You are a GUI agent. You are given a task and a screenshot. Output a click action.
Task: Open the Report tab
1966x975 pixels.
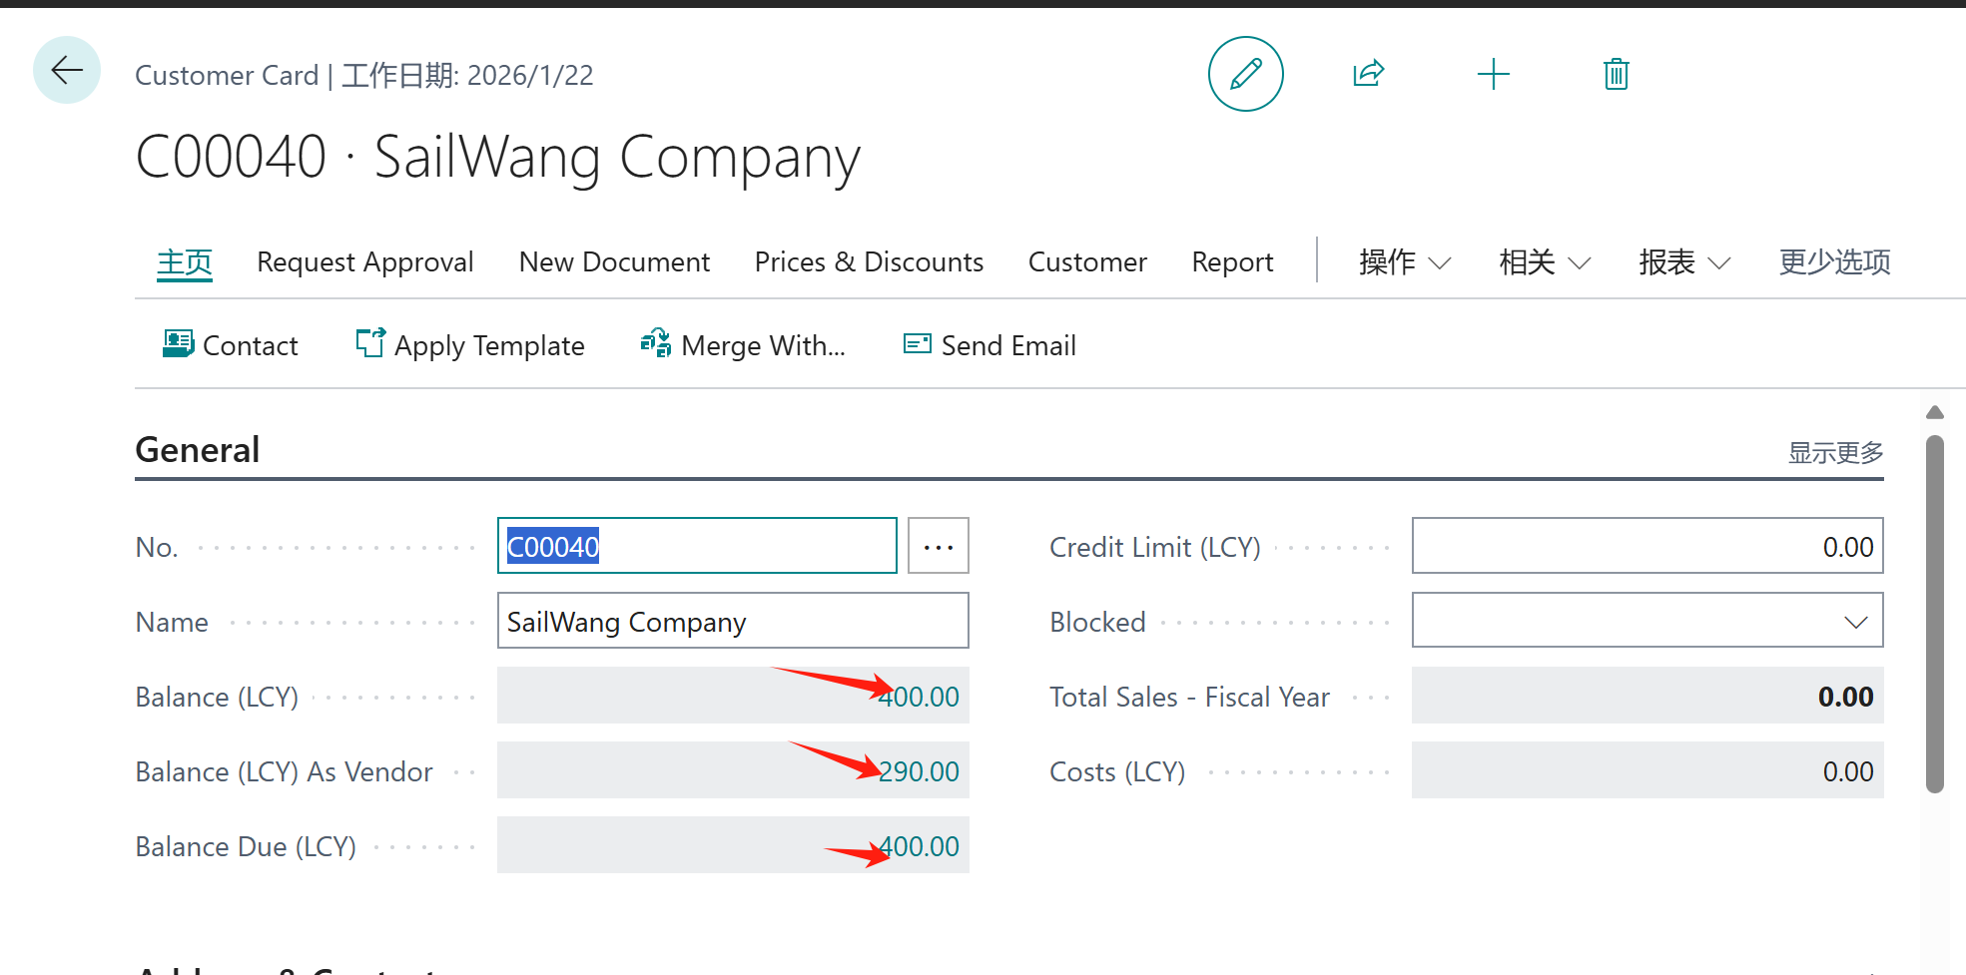(x=1232, y=261)
